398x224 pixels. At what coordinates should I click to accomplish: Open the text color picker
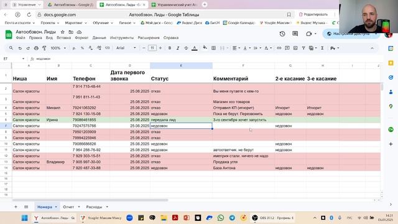point(195,48)
